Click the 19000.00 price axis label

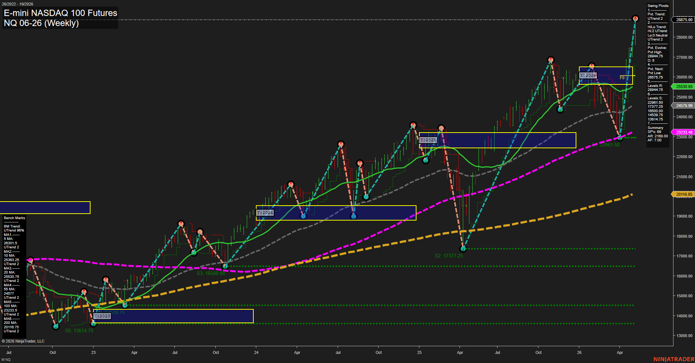click(x=684, y=216)
